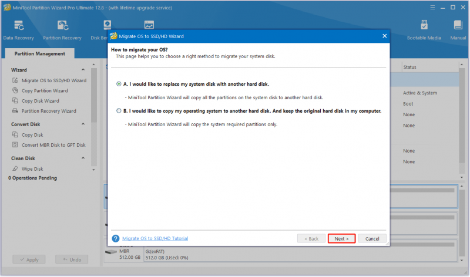Click the Next button in the wizard

coord(341,239)
